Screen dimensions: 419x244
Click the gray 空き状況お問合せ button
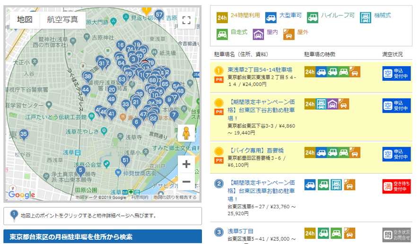click(x=396, y=235)
